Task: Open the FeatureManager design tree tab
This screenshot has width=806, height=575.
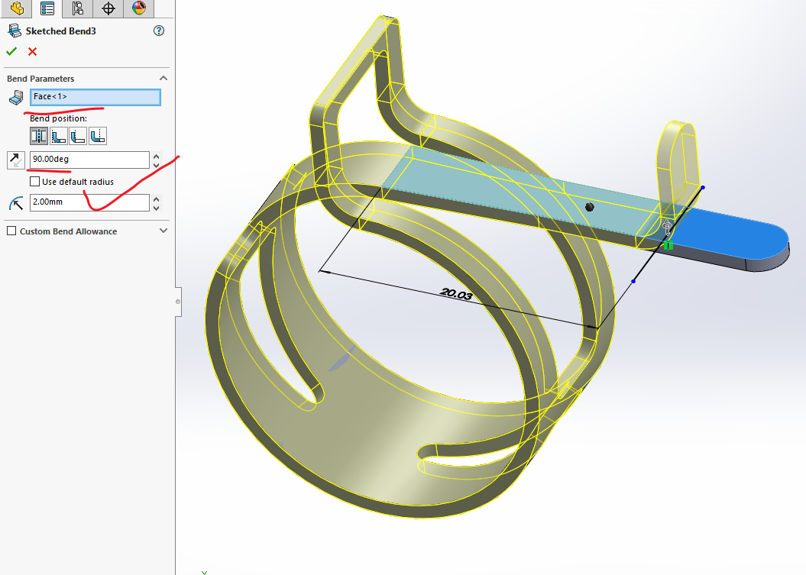Action: coord(17,8)
